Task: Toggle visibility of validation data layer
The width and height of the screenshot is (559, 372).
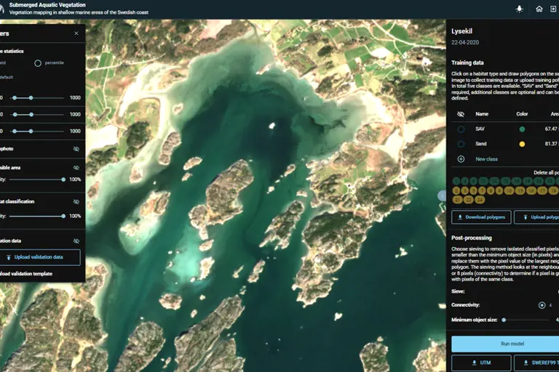Action: point(76,241)
